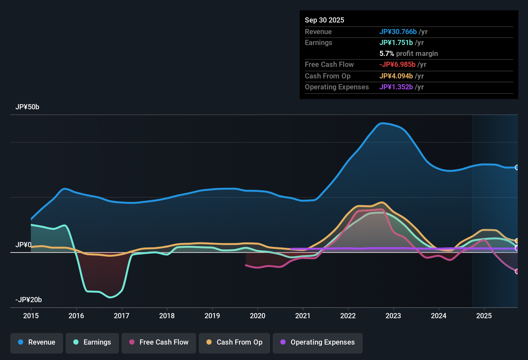Viewport: 528px width, 360px height.
Task: Toggle the Operating Expenses series visibility
Action: pyautogui.click(x=317, y=342)
